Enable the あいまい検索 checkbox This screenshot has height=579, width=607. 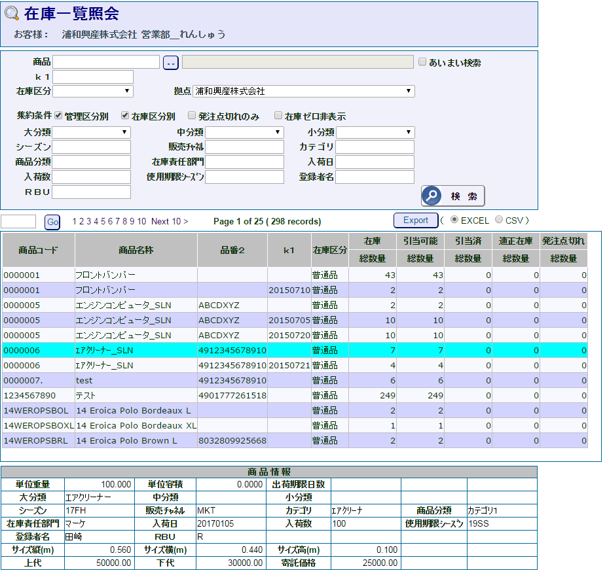point(422,62)
